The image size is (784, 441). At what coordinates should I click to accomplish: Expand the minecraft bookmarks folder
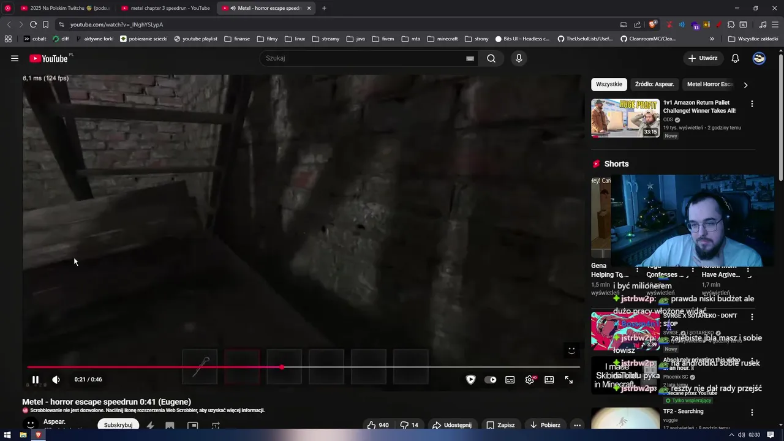point(442,39)
